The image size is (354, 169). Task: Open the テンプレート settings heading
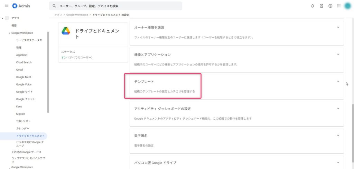[144, 82]
